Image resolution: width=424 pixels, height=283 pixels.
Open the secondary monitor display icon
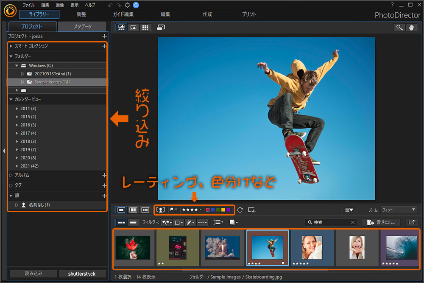(161, 27)
